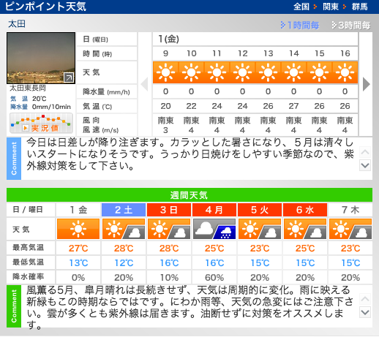379x337 pixels.
Task: Click the cloudy-with-rain icon for 4月
Action: 214,229
